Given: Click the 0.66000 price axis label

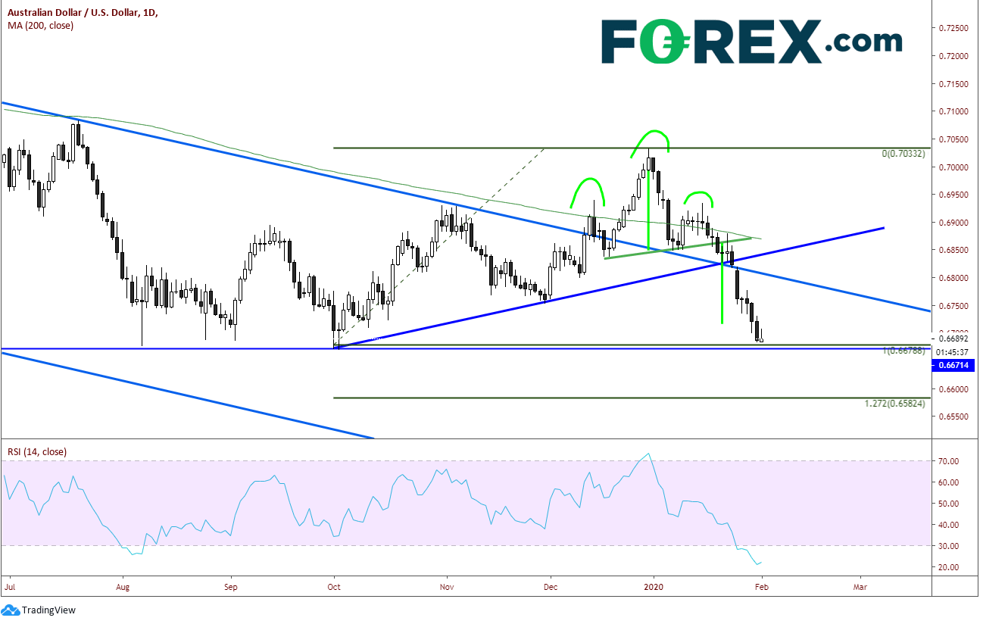Looking at the screenshot, I should [x=953, y=389].
